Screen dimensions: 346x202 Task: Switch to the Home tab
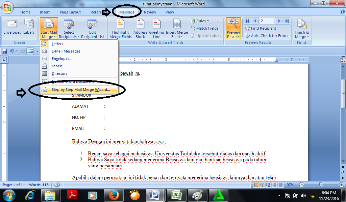(25, 12)
